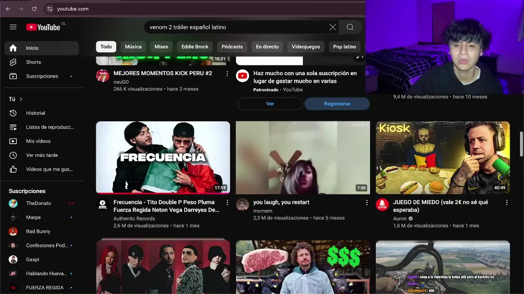Open FUERZA REGIDA subscription channel
The image size is (524, 294).
[41, 287]
